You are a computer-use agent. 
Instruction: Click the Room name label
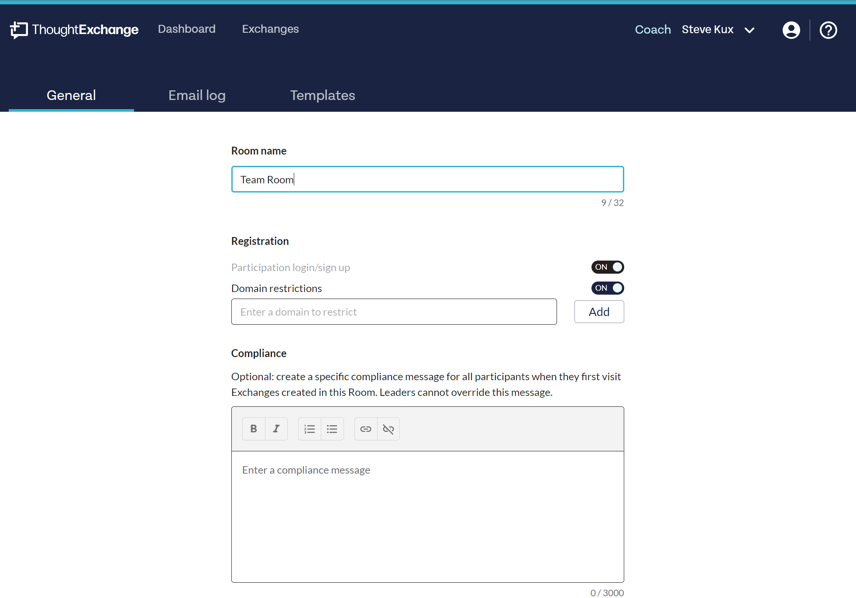point(259,151)
